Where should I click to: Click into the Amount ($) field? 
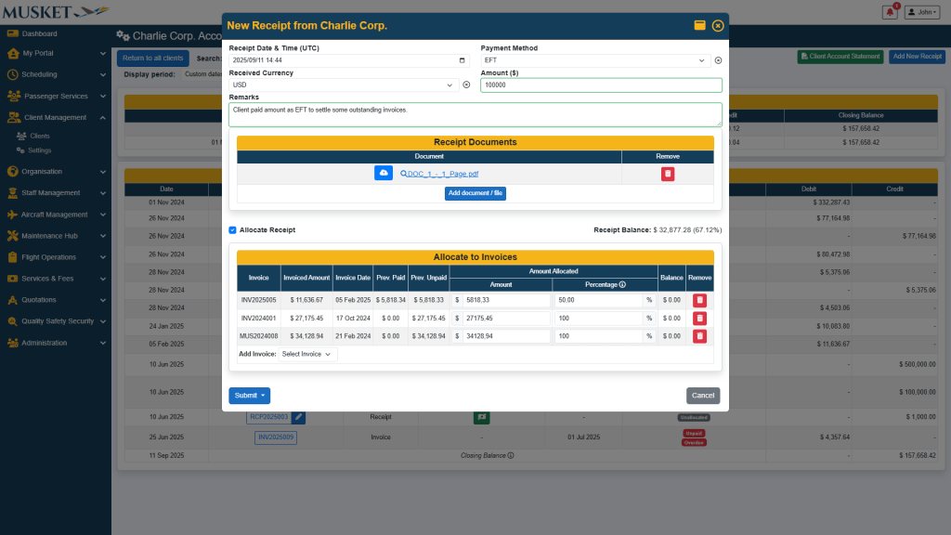point(601,85)
